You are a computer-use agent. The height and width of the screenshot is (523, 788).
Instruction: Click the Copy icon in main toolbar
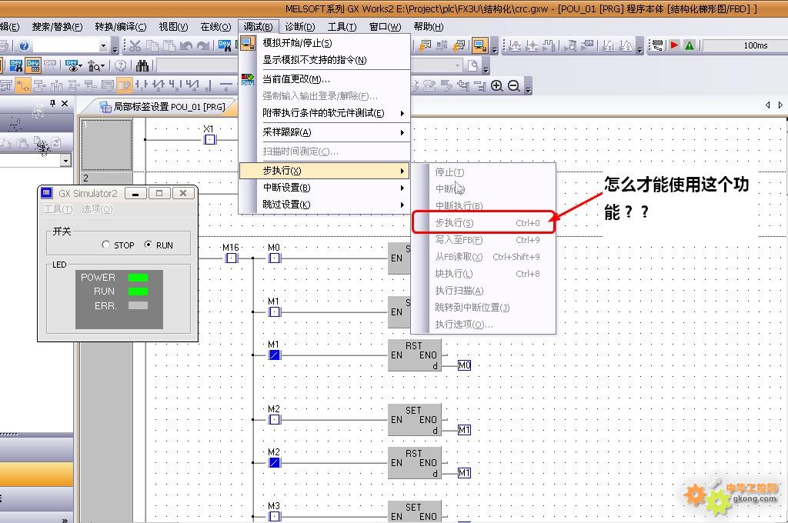coord(152,46)
